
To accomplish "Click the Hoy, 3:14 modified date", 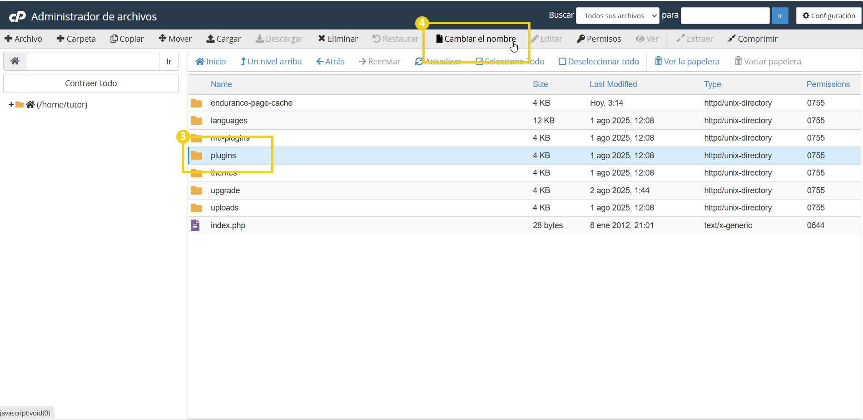I will [x=606, y=103].
